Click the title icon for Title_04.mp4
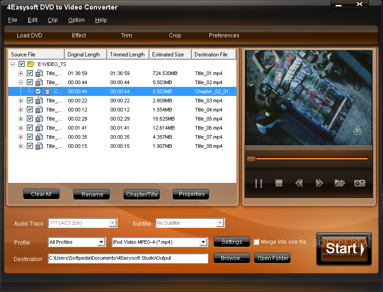383x292 pixels. (39, 110)
